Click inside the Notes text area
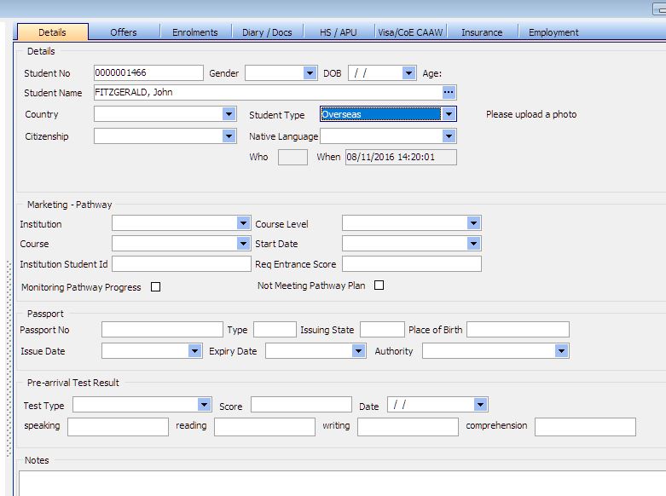The image size is (666, 496). coord(341,483)
